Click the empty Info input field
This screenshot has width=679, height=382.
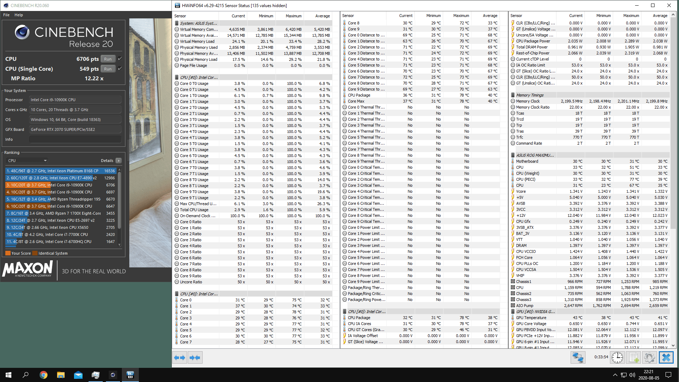75,139
